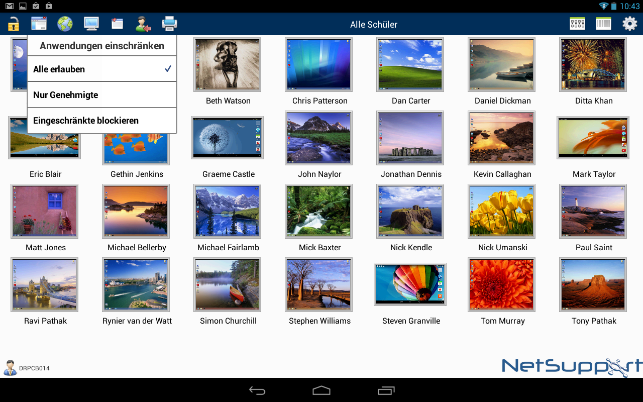Open the settings gear icon
The width and height of the screenshot is (643, 402).
[x=629, y=24]
